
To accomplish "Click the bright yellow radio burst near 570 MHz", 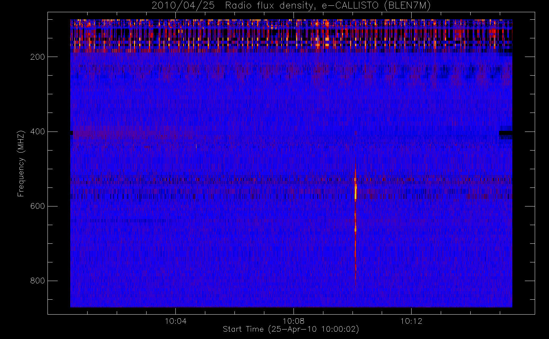I will coord(356,192).
